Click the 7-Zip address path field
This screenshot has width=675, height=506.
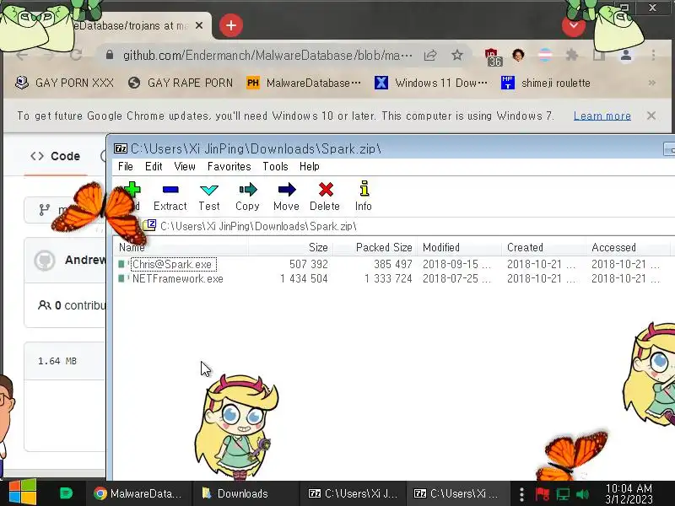tap(409, 226)
